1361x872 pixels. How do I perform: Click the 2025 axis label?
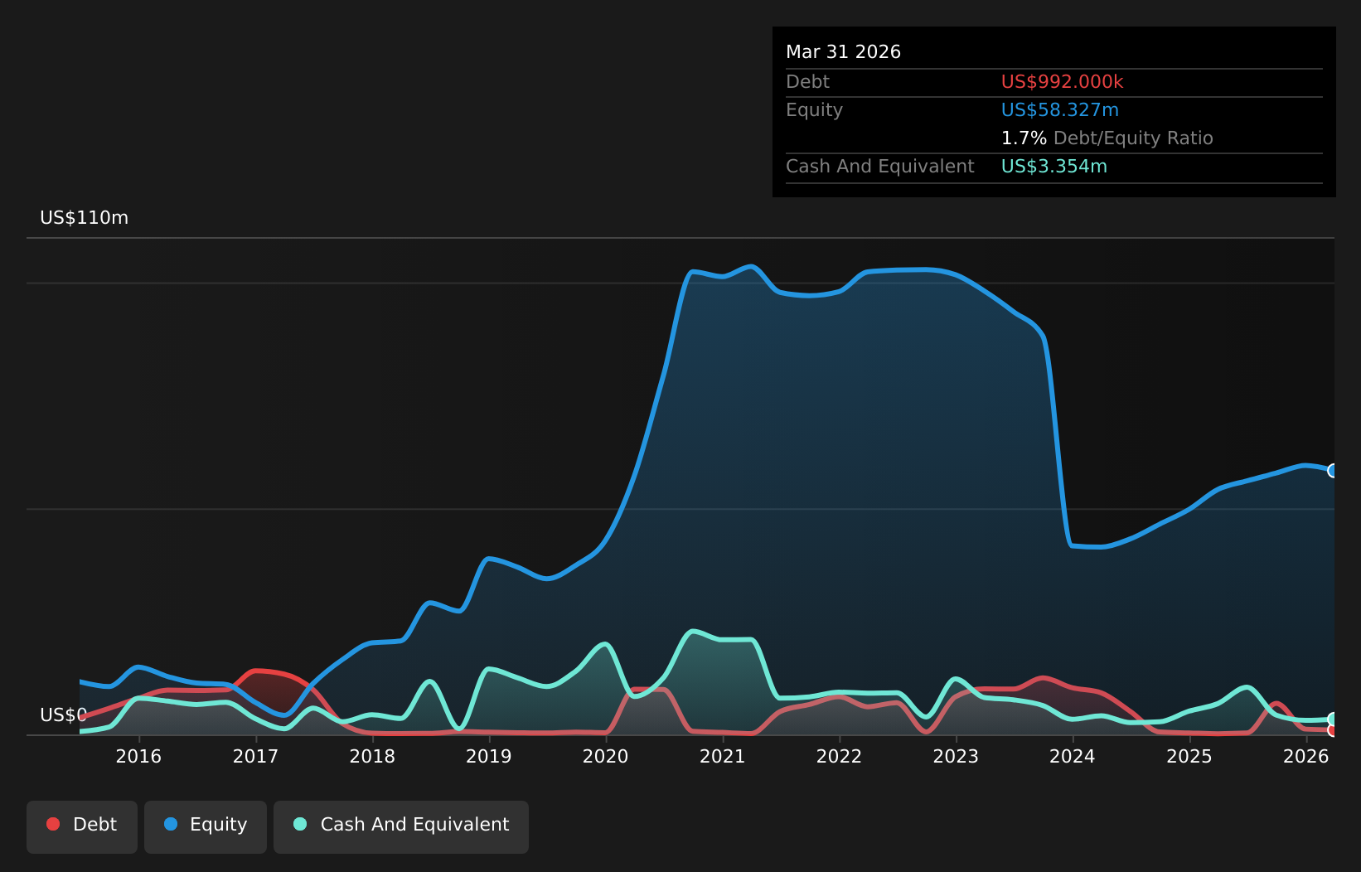(1189, 756)
